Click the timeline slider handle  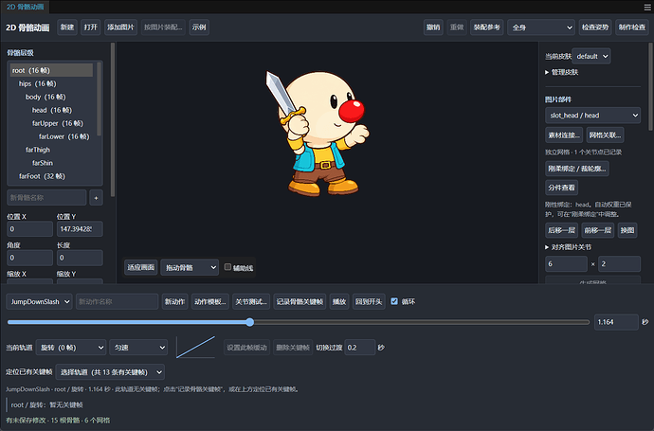250,322
